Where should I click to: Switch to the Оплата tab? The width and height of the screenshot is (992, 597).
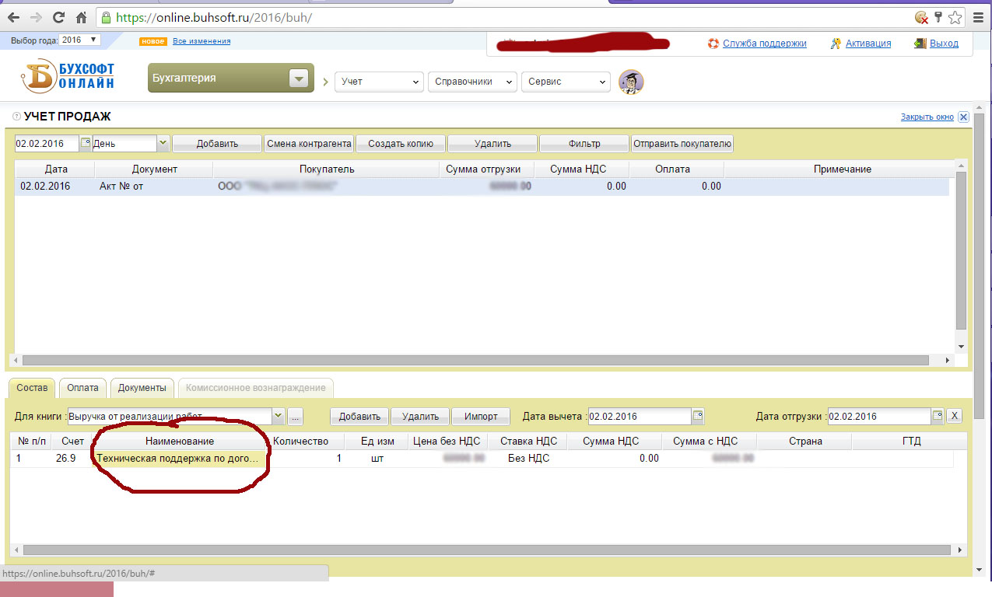tap(82, 388)
